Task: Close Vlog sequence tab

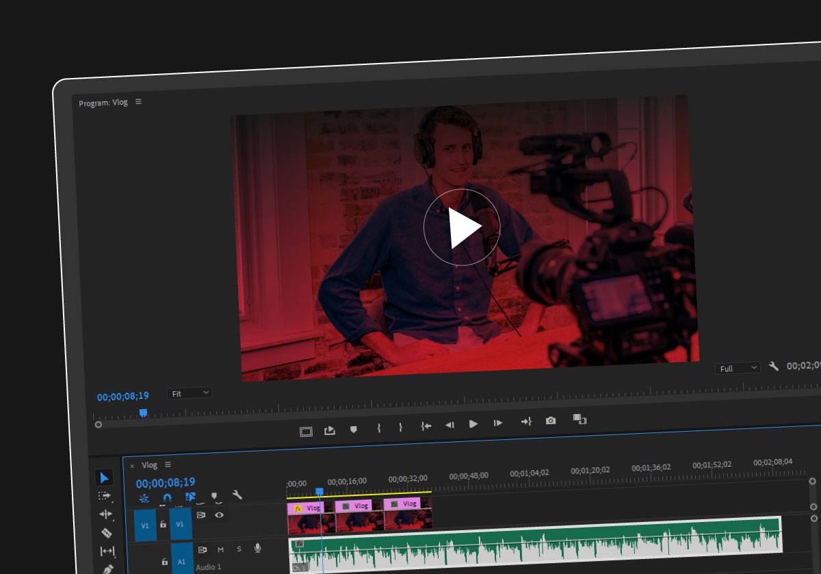Action: [132, 466]
